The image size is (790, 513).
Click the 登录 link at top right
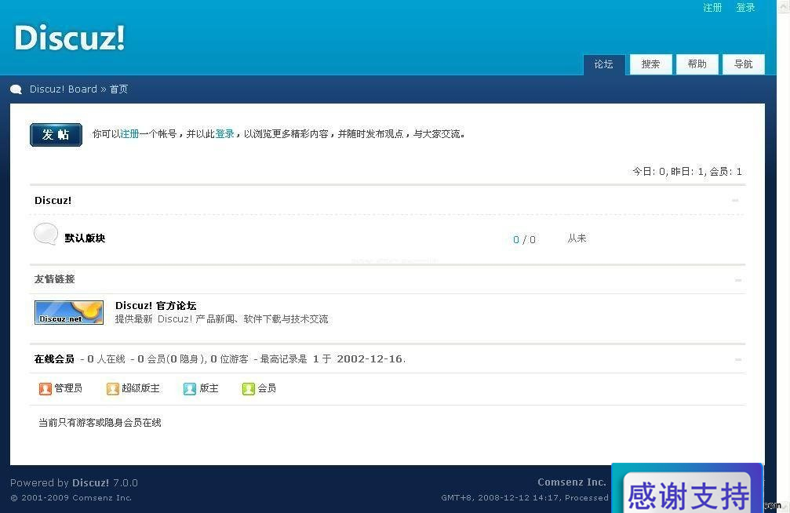coord(745,8)
